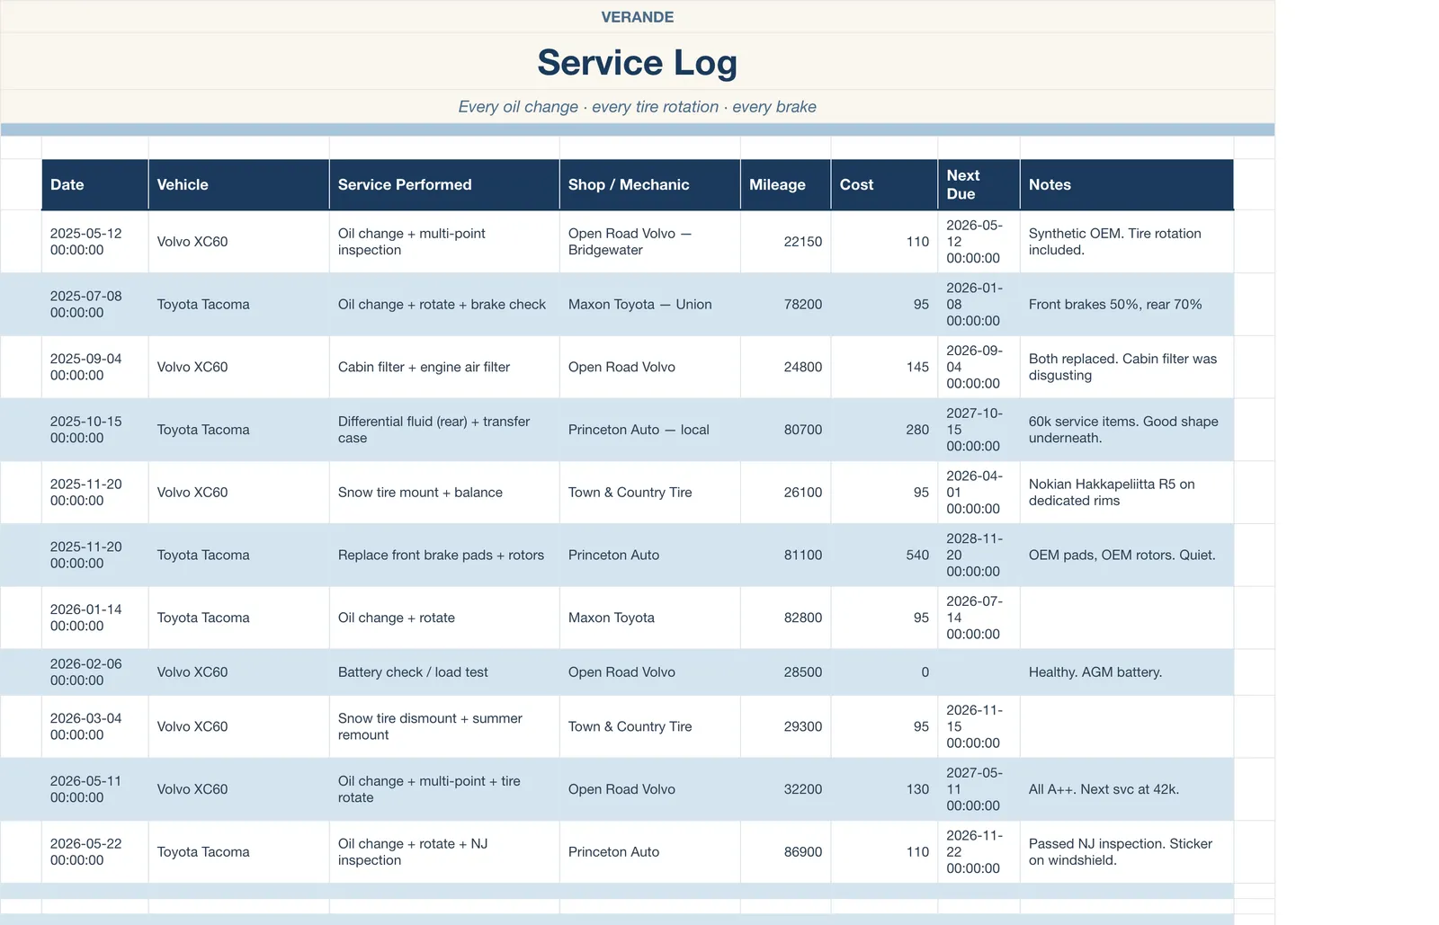
Task: Click the Date column header
Action: 95,184
